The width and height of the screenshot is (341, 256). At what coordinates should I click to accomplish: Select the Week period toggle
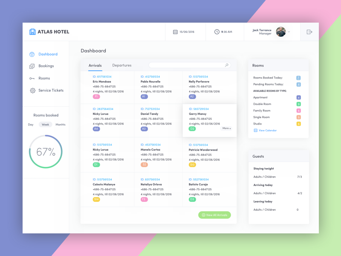[45, 125]
